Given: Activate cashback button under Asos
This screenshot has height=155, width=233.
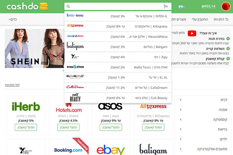Looking at the screenshot, I should click(111, 127).
